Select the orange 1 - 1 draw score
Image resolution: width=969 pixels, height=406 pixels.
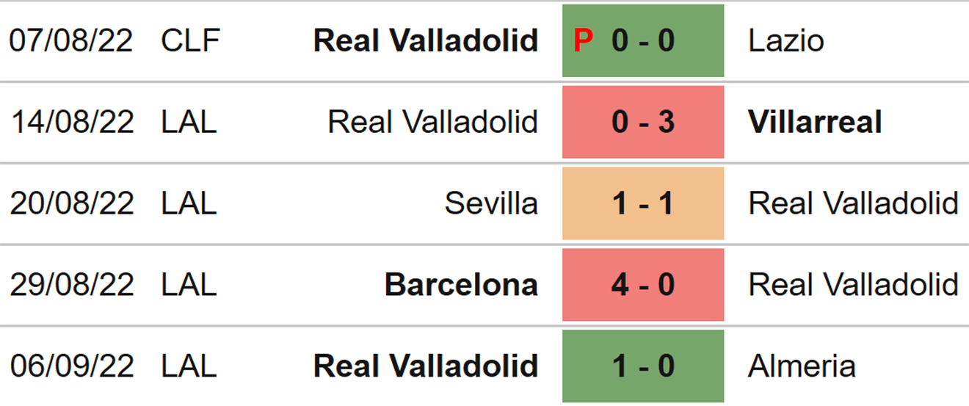(643, 203)
